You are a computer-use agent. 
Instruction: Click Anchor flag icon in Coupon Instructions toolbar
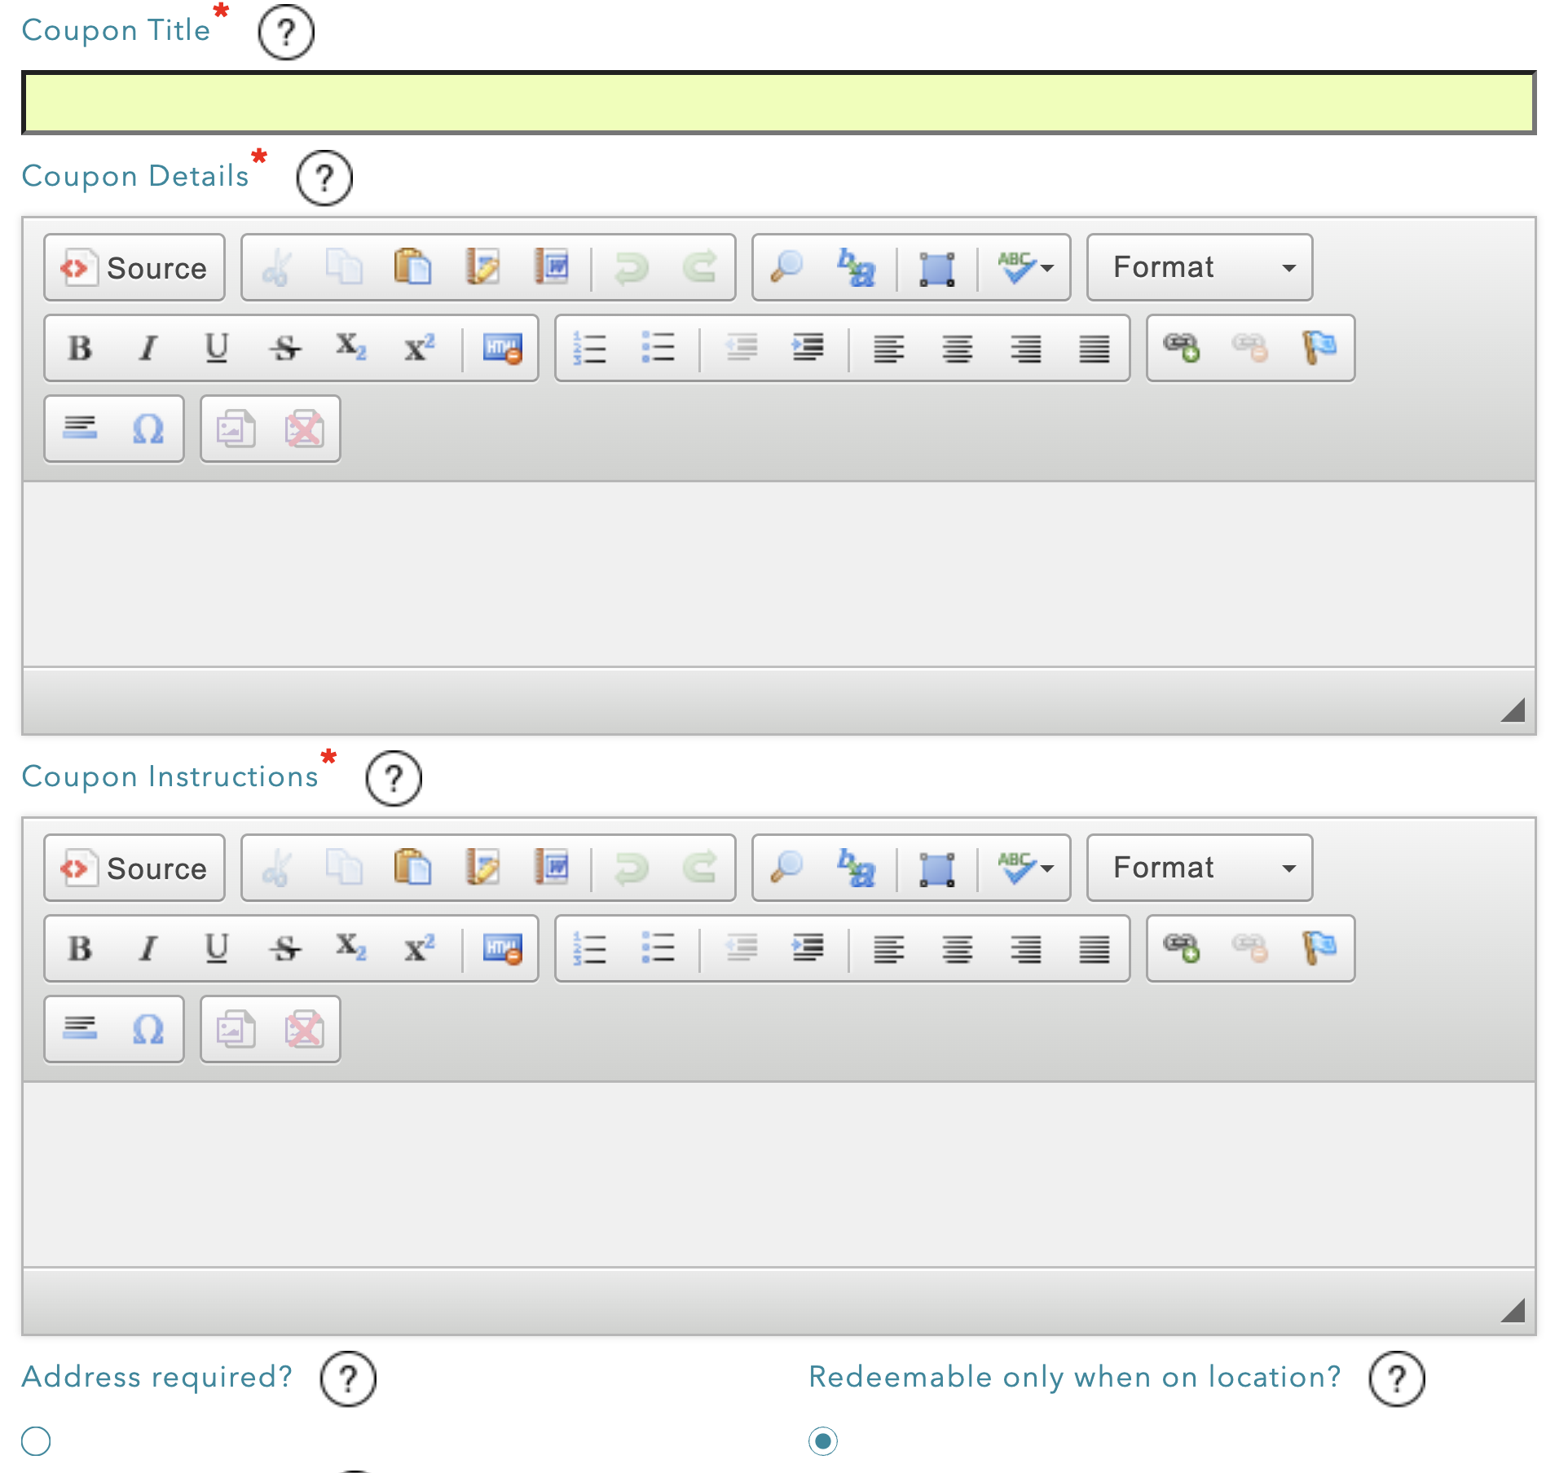(1319, 949)
